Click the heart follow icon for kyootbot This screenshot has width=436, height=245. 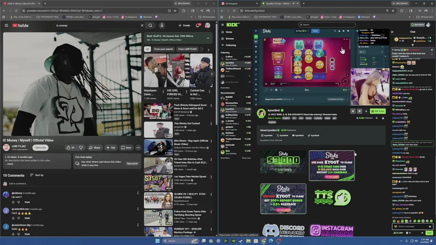tap(359, 111)
